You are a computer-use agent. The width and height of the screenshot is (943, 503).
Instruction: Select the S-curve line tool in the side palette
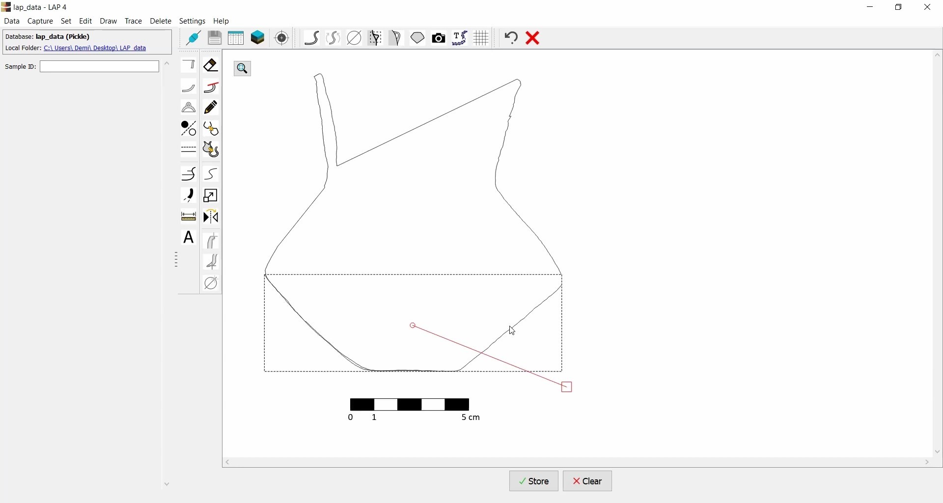(212, 174)
